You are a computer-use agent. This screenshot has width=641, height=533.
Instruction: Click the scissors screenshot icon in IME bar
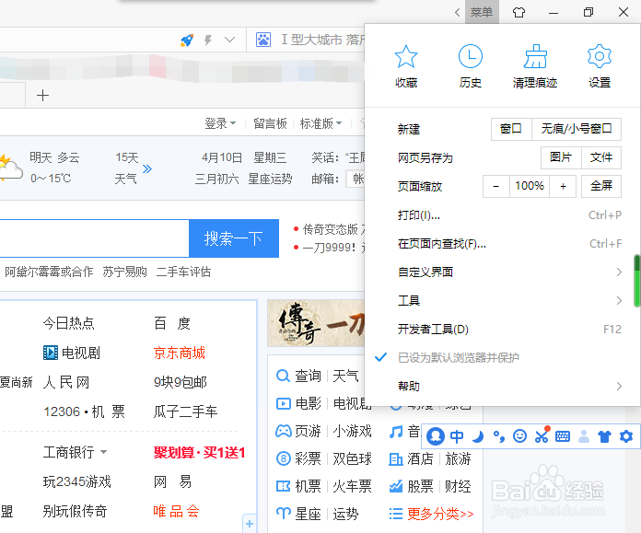point(542,435)
